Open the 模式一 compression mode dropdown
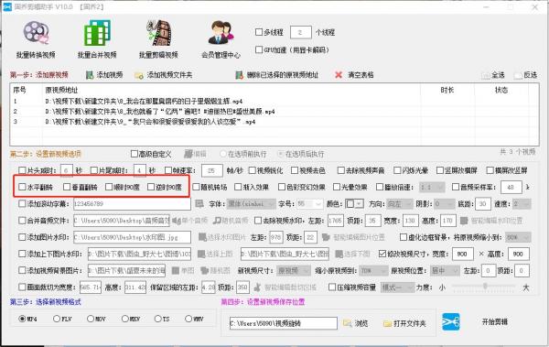Screen dimensions: 549x347 (x=397, y=287)
